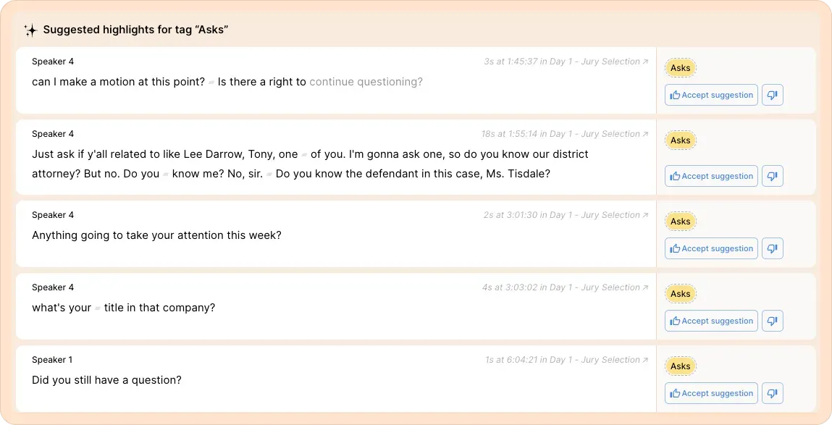Accept suggestion for 'what's your title' highlight

[711, 321]
